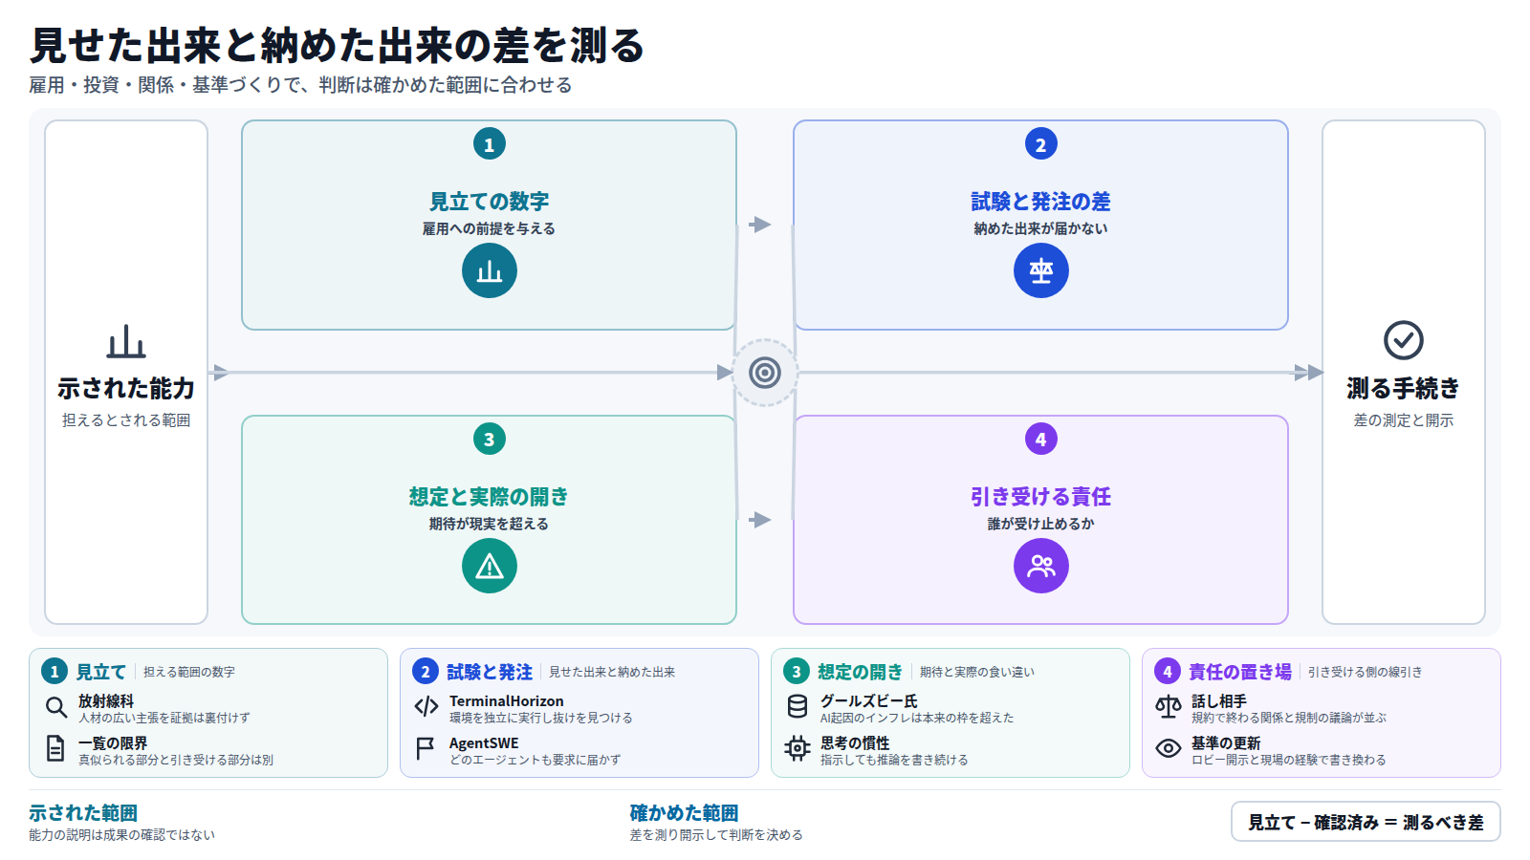This screenshot has height=860, width=1530.
Task: Click number badge 4 in 引き受ける責任 card
Action: [x=1041, y=440]
